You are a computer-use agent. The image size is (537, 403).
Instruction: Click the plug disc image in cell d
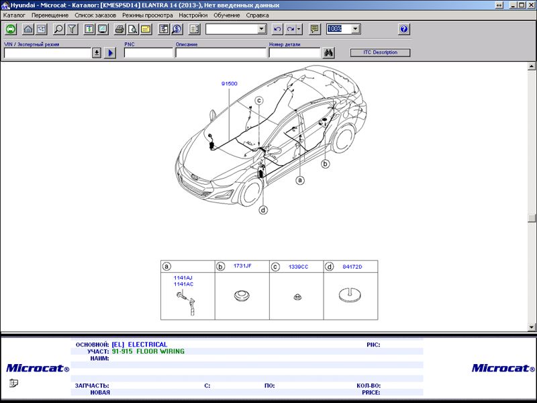point(350,296)
